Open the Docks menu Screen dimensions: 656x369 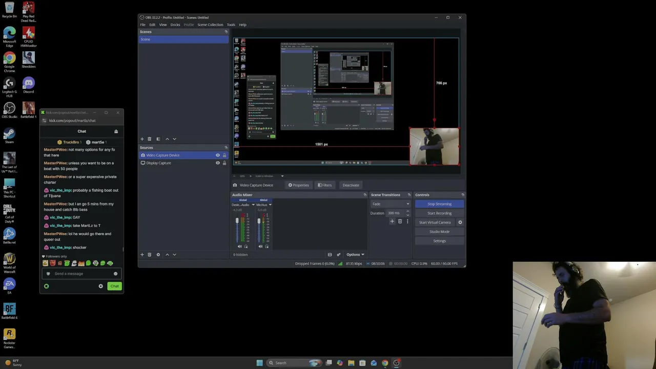tap(175, 25)
